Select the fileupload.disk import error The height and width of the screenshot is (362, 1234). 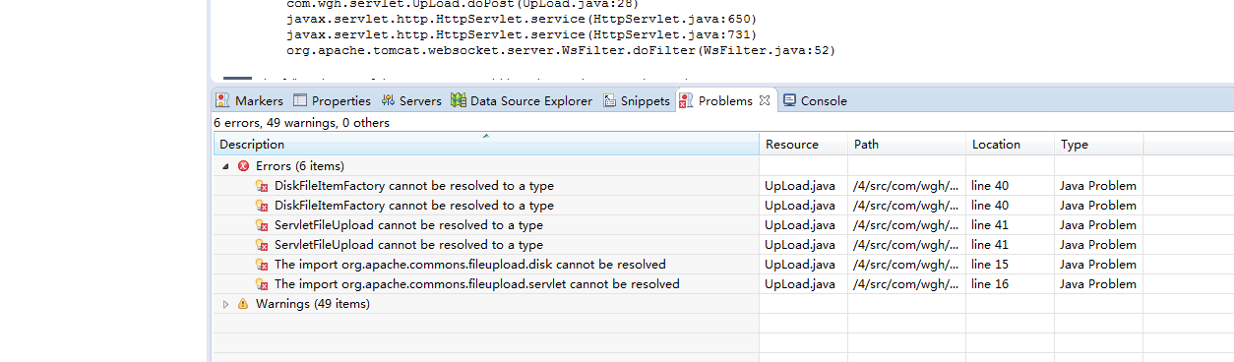469,265
